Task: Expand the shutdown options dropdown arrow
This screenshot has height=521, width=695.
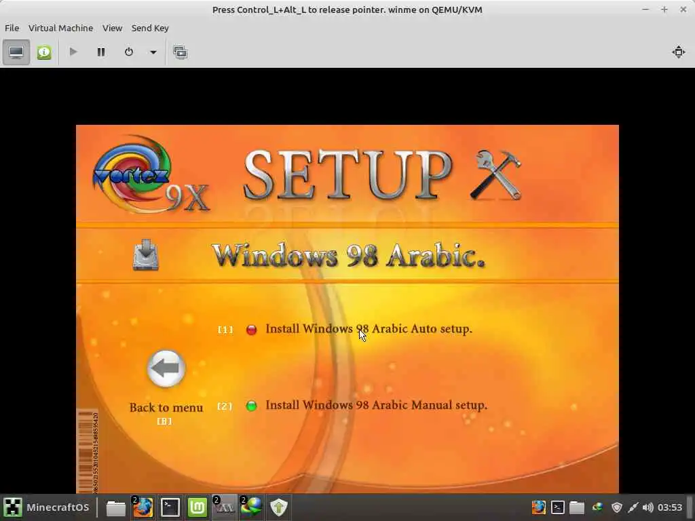Action: coord(153,52)
